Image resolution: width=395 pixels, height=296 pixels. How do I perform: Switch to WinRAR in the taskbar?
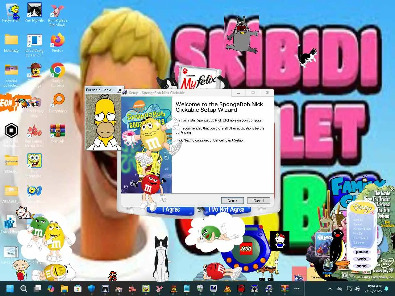point(285,289)
